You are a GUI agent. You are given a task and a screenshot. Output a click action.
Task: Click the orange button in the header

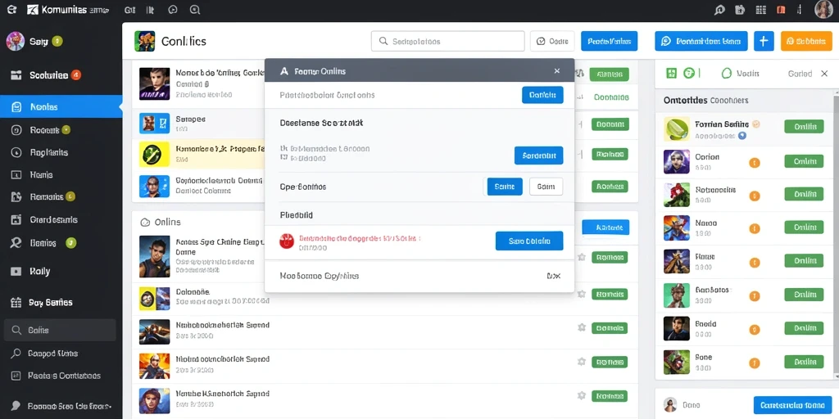click(x=806, y=41)
